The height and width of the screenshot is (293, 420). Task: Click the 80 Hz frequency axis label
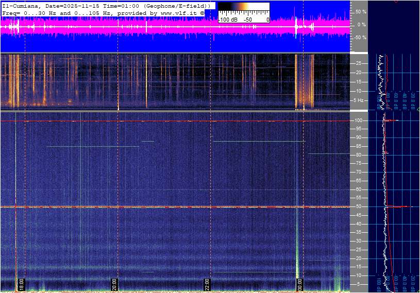click(x=358, y=155)
